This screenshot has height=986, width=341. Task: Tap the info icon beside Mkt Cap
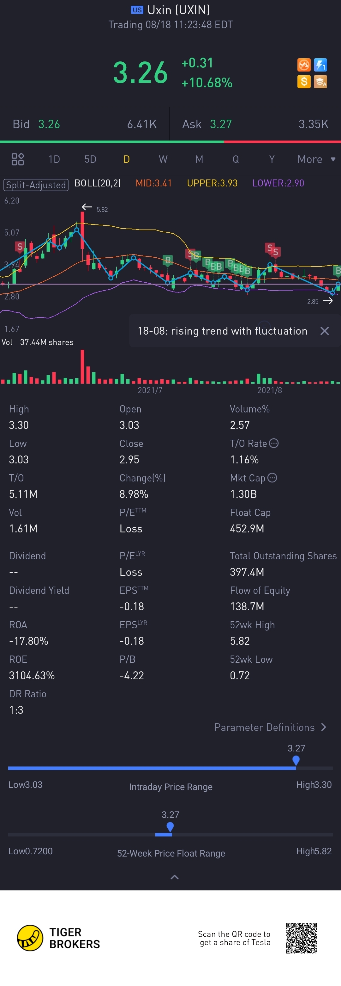pos(272,478)
